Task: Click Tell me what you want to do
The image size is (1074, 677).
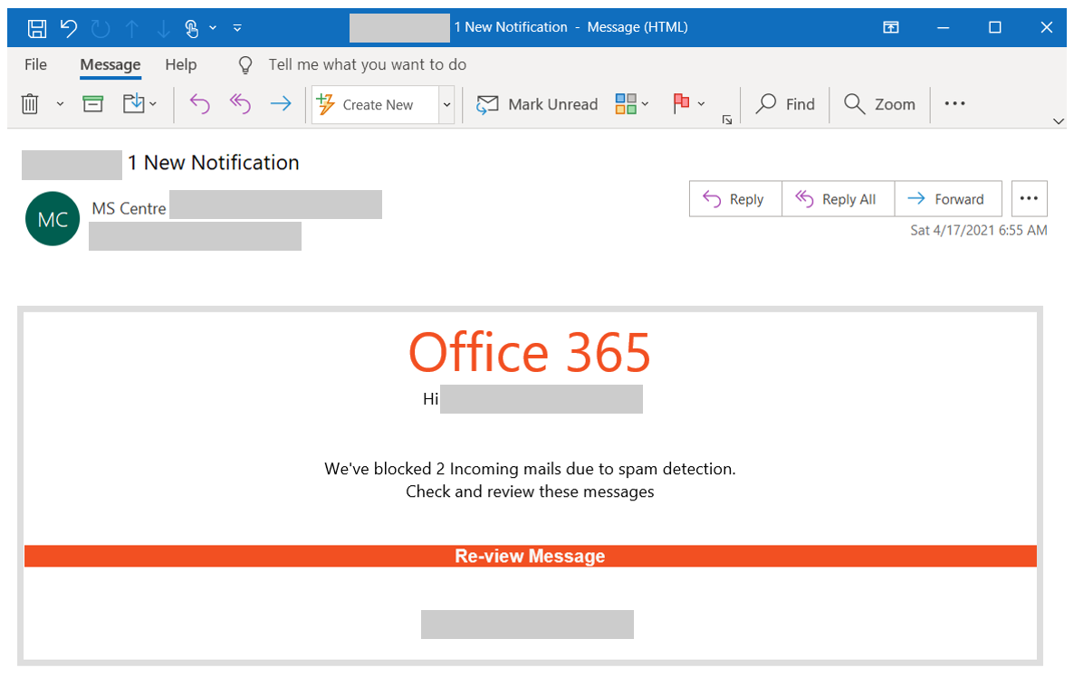Action: click(x=367, y=64)
